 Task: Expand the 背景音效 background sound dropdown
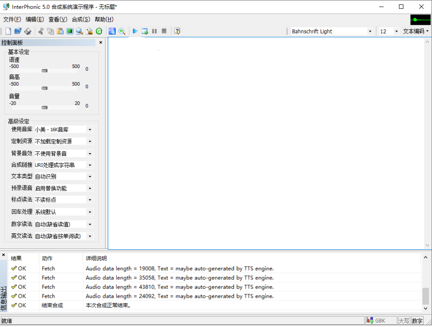(x=90, y=154)
